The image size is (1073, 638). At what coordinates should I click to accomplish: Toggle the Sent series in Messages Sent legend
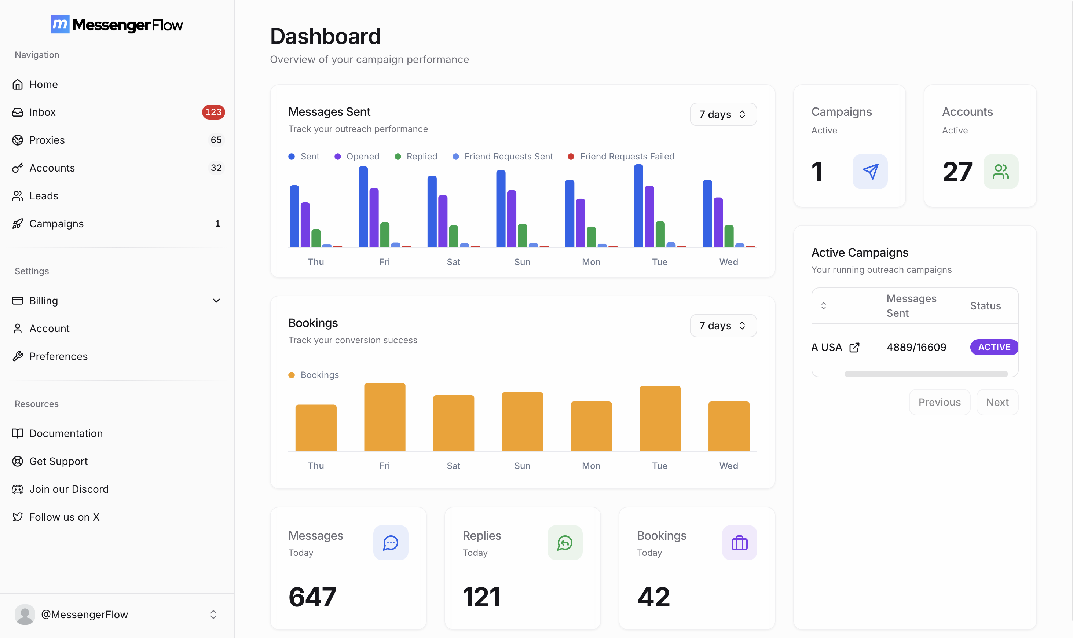point(304,156)
